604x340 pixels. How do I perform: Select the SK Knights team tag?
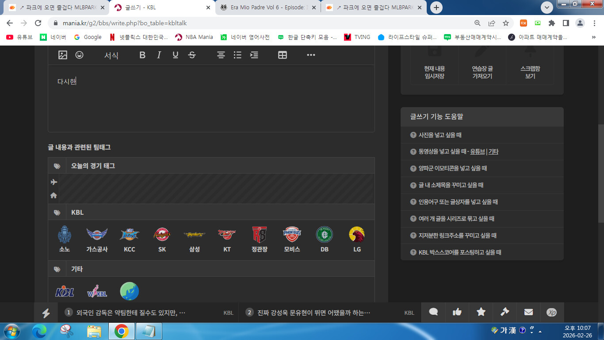click(x=162, y=239)
